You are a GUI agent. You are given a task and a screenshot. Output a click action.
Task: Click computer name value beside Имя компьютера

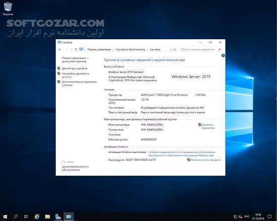pyautogui.click(x=152, y=125)
